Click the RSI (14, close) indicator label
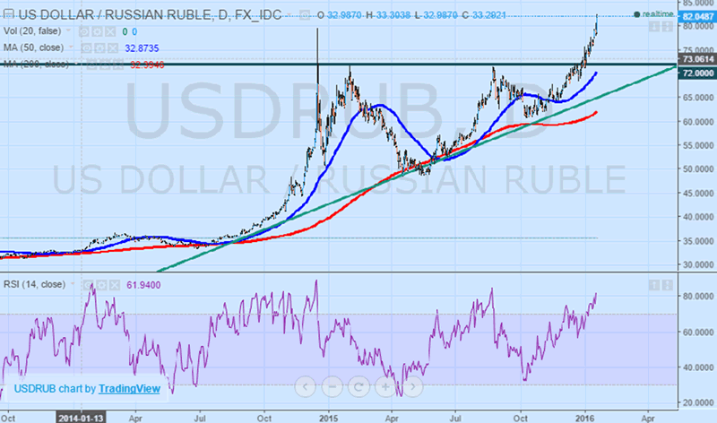 coord(35,284)
